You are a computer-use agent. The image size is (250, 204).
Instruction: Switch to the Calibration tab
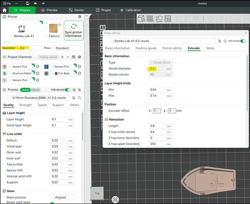131,10
